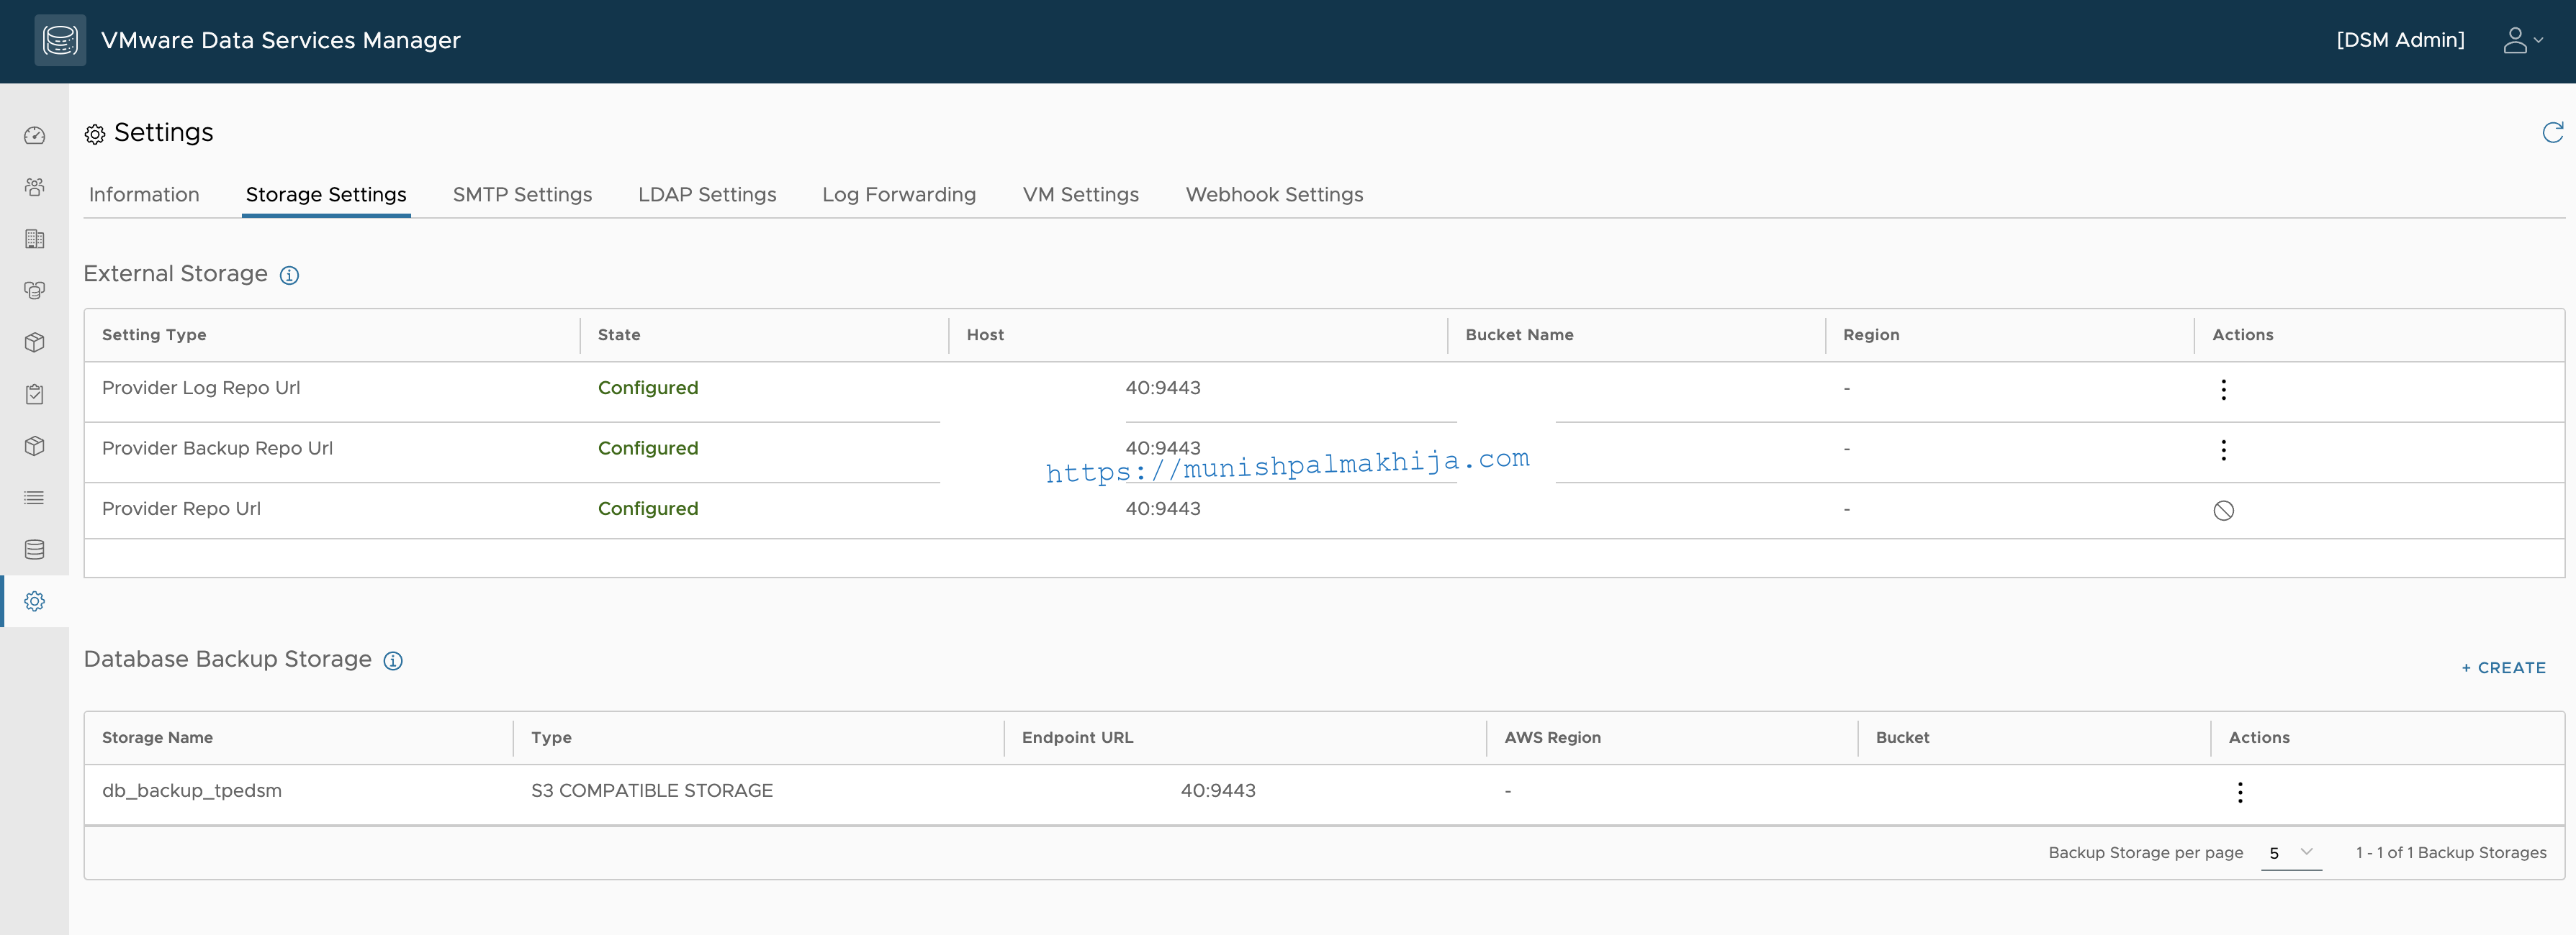The width and height of the screenshot is (2576, 935).
Task: Click the AWS Region column header
Action: (x=1552, y=737)
